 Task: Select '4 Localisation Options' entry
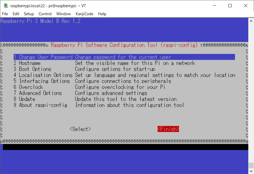coord(43,75)
